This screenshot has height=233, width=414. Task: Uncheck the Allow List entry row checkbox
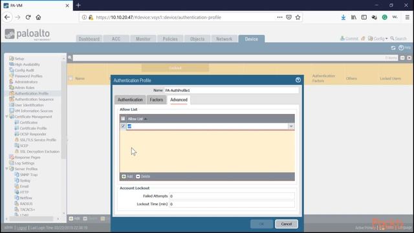(x=123, y=126)
